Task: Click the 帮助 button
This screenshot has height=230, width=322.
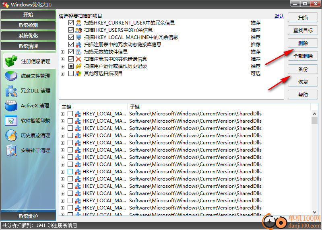Action: click(x=303, y=94)
